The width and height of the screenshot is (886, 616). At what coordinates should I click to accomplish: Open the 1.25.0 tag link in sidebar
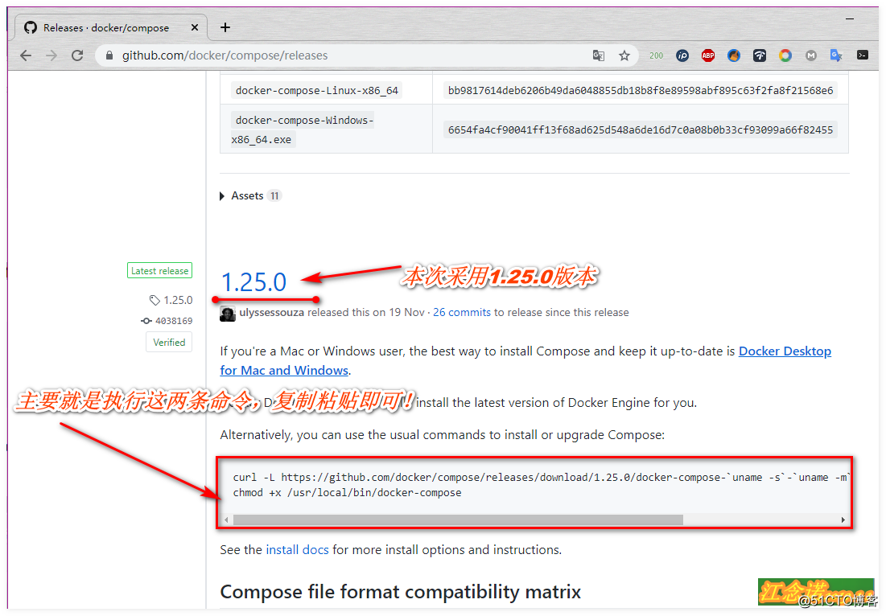(x=171, y=300)
